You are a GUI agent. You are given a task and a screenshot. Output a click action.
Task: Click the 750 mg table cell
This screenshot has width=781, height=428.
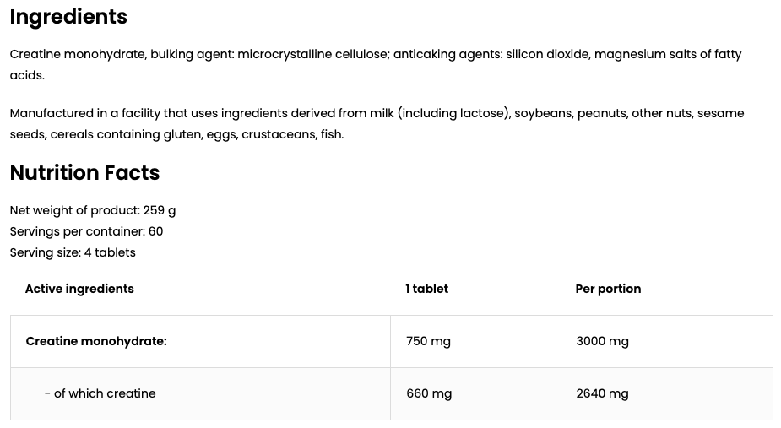[x=428, y=341]
